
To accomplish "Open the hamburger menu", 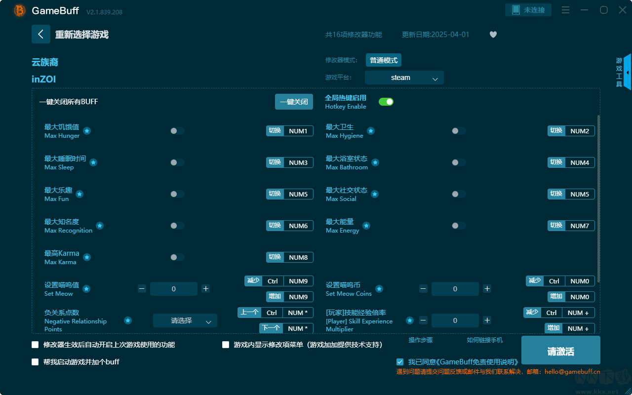I will coord(565,9).
